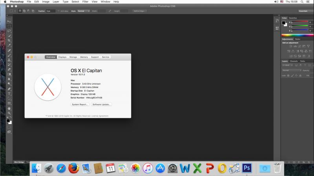Switch to the Swatches panel tab
This screenshot has height=176, width=314.
click(x=293, y=18)
